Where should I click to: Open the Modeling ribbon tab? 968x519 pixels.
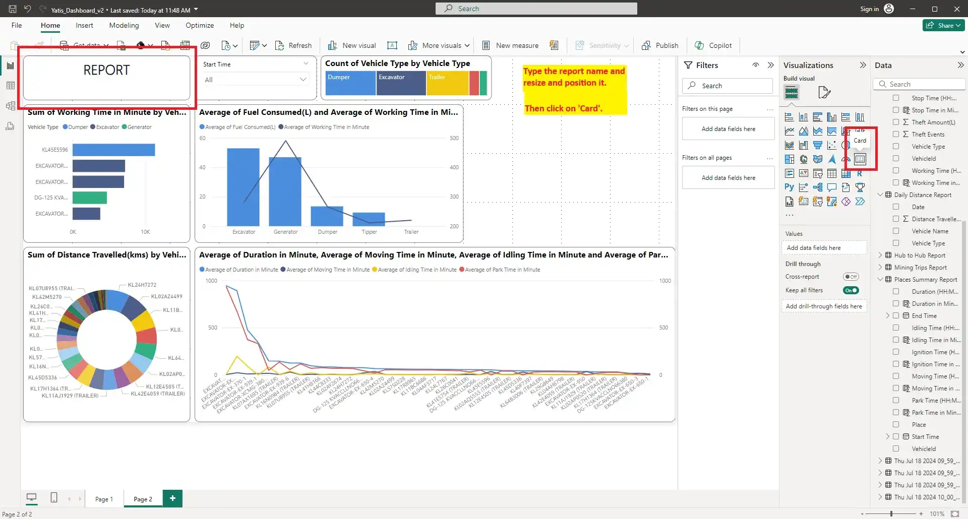[x=124, y=25]
